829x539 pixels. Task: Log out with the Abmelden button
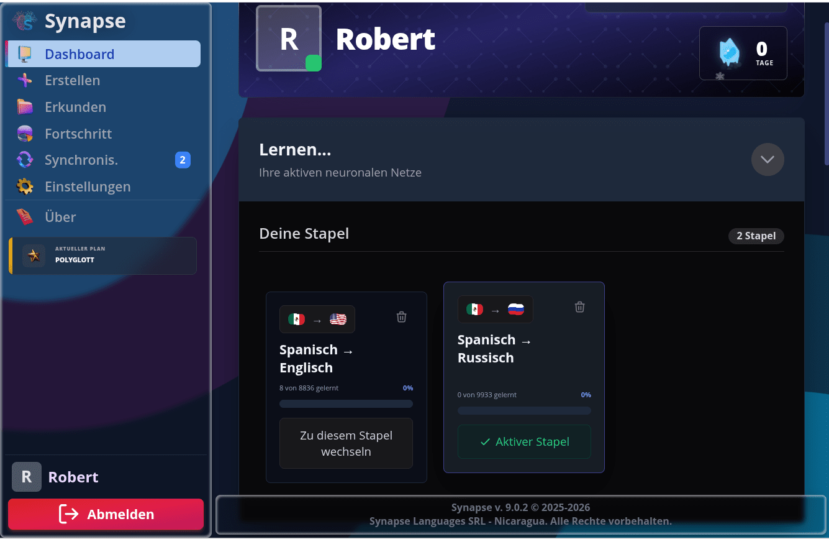[106, 514]
